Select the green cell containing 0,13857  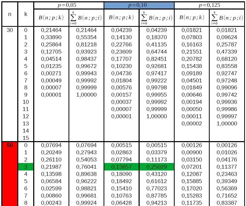[122, 167]
